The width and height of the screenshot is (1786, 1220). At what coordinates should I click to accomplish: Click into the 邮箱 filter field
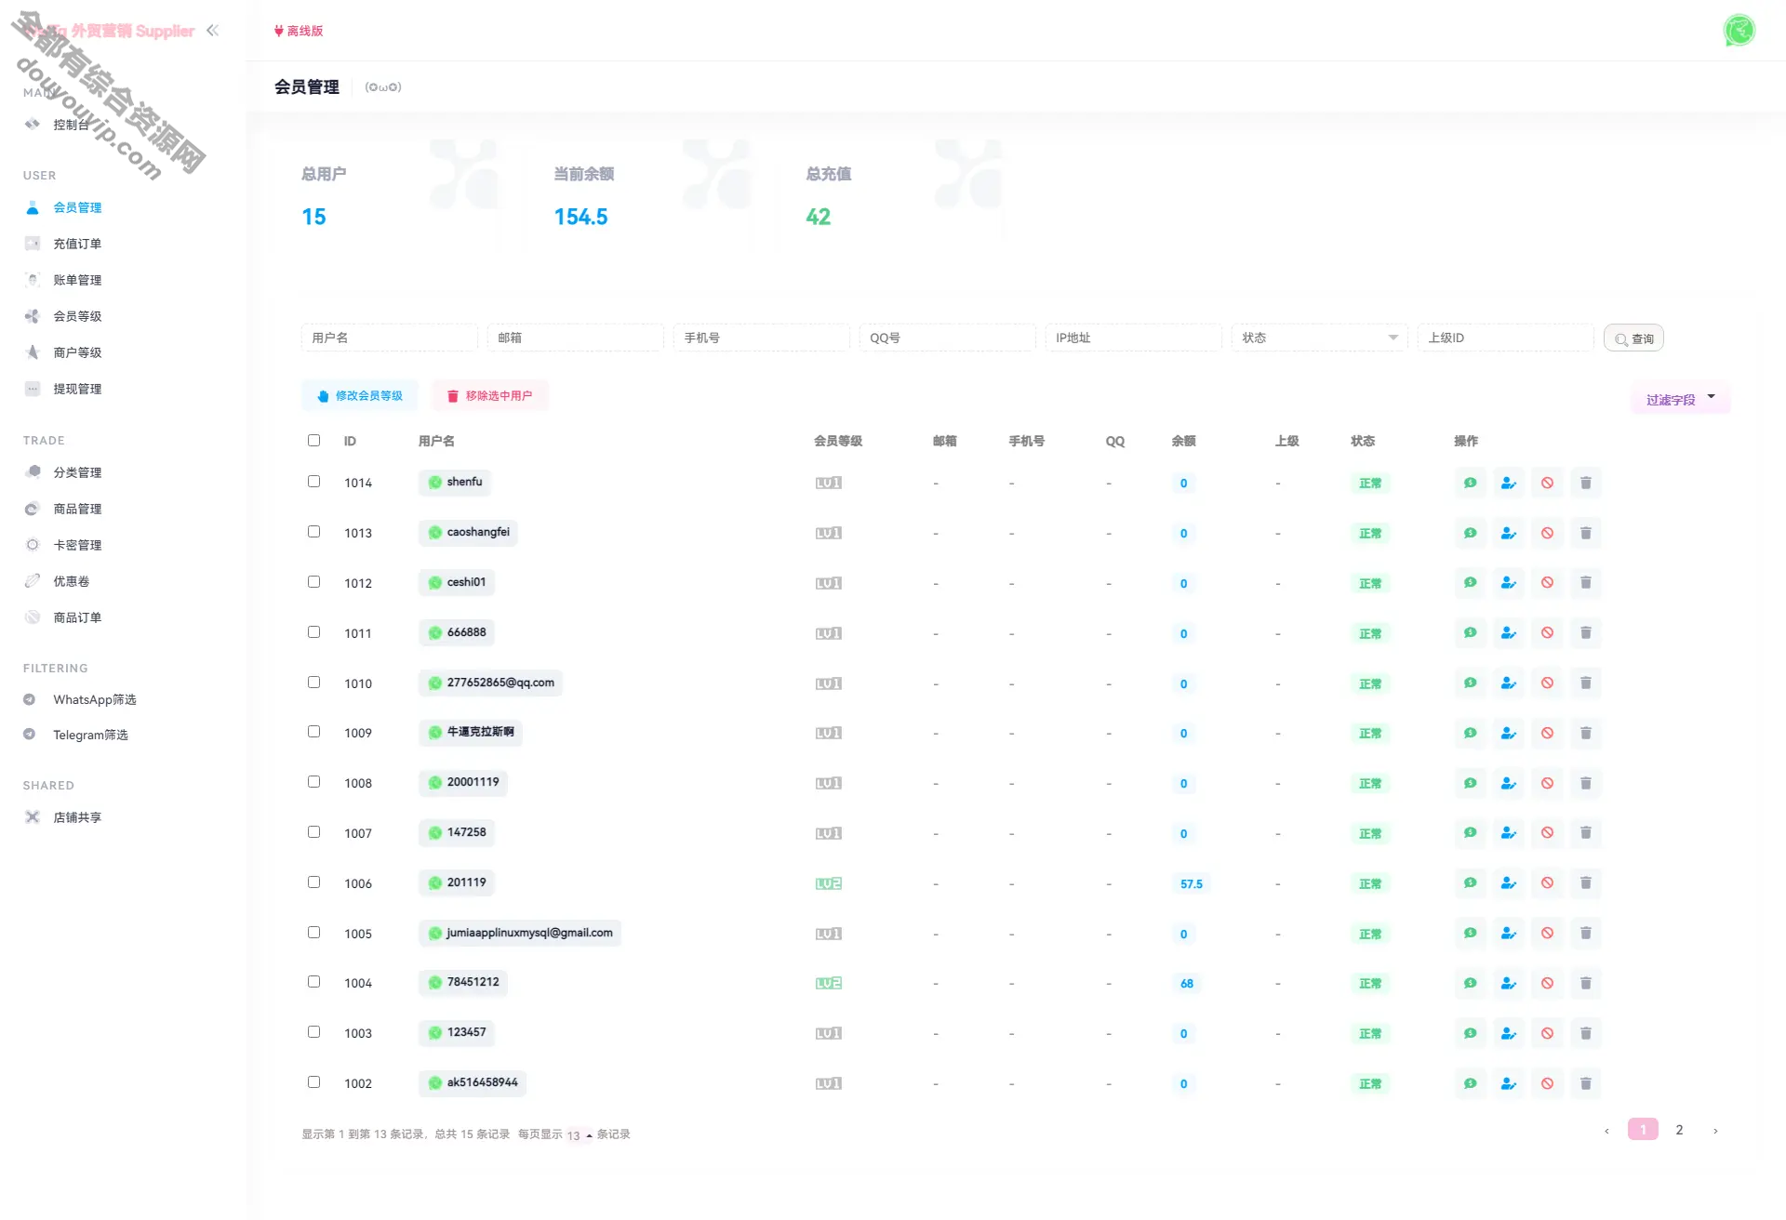point(575,338)
